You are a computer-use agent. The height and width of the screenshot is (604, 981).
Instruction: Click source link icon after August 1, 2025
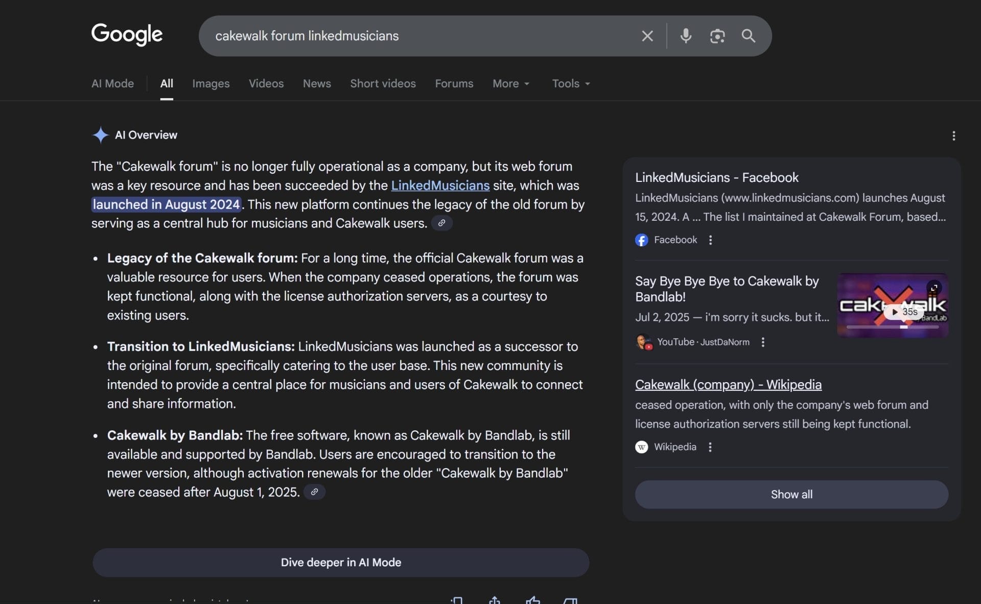pyautogui.click(x=314, y=492)
